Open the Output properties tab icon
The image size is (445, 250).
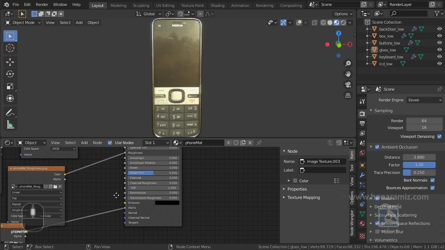point(362,123)
